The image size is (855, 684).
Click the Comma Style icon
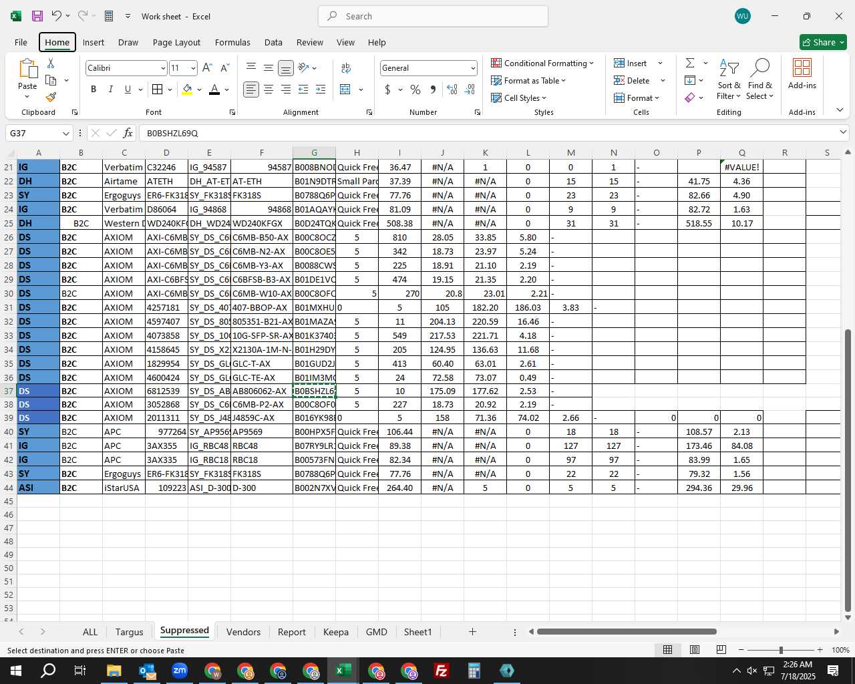[x=433, y=90]
